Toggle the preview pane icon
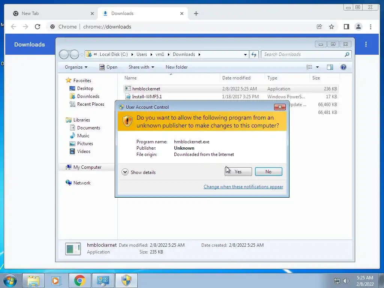This screenshot has height=288, width=384. click(x=330, y=67)
